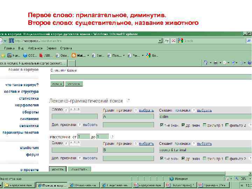Viewport: 252px width, 189px height.
Task: Click top 'искать' button under phrase field
Action: click(x=57, y=84)
